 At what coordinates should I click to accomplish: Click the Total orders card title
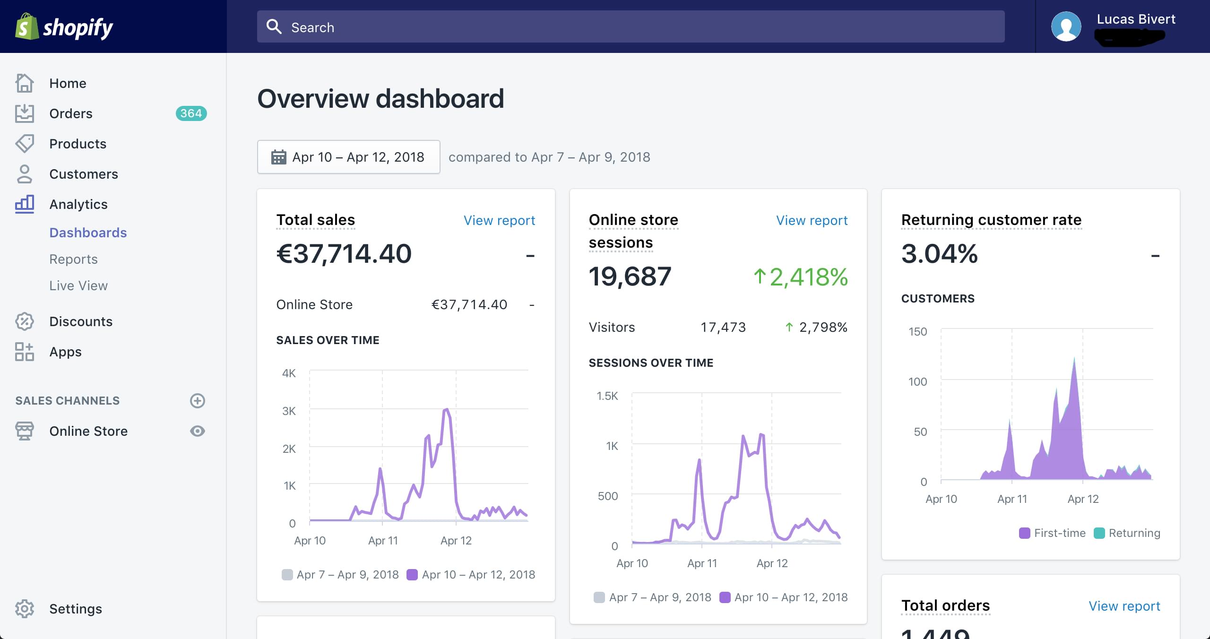coord(945,605)
